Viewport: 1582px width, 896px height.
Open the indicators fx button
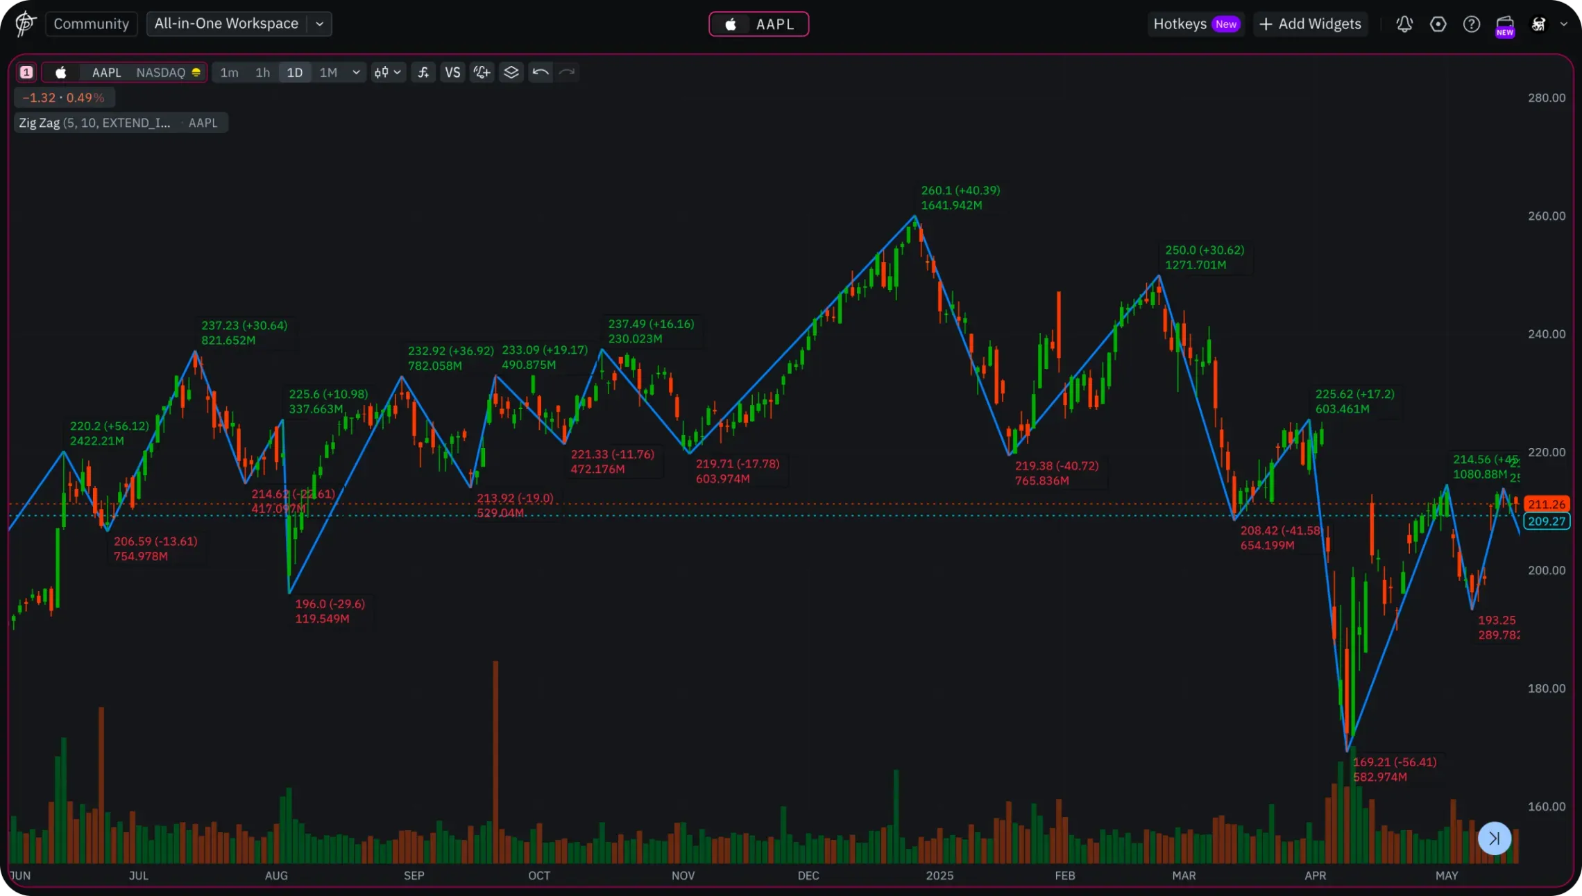click(423, 72)
